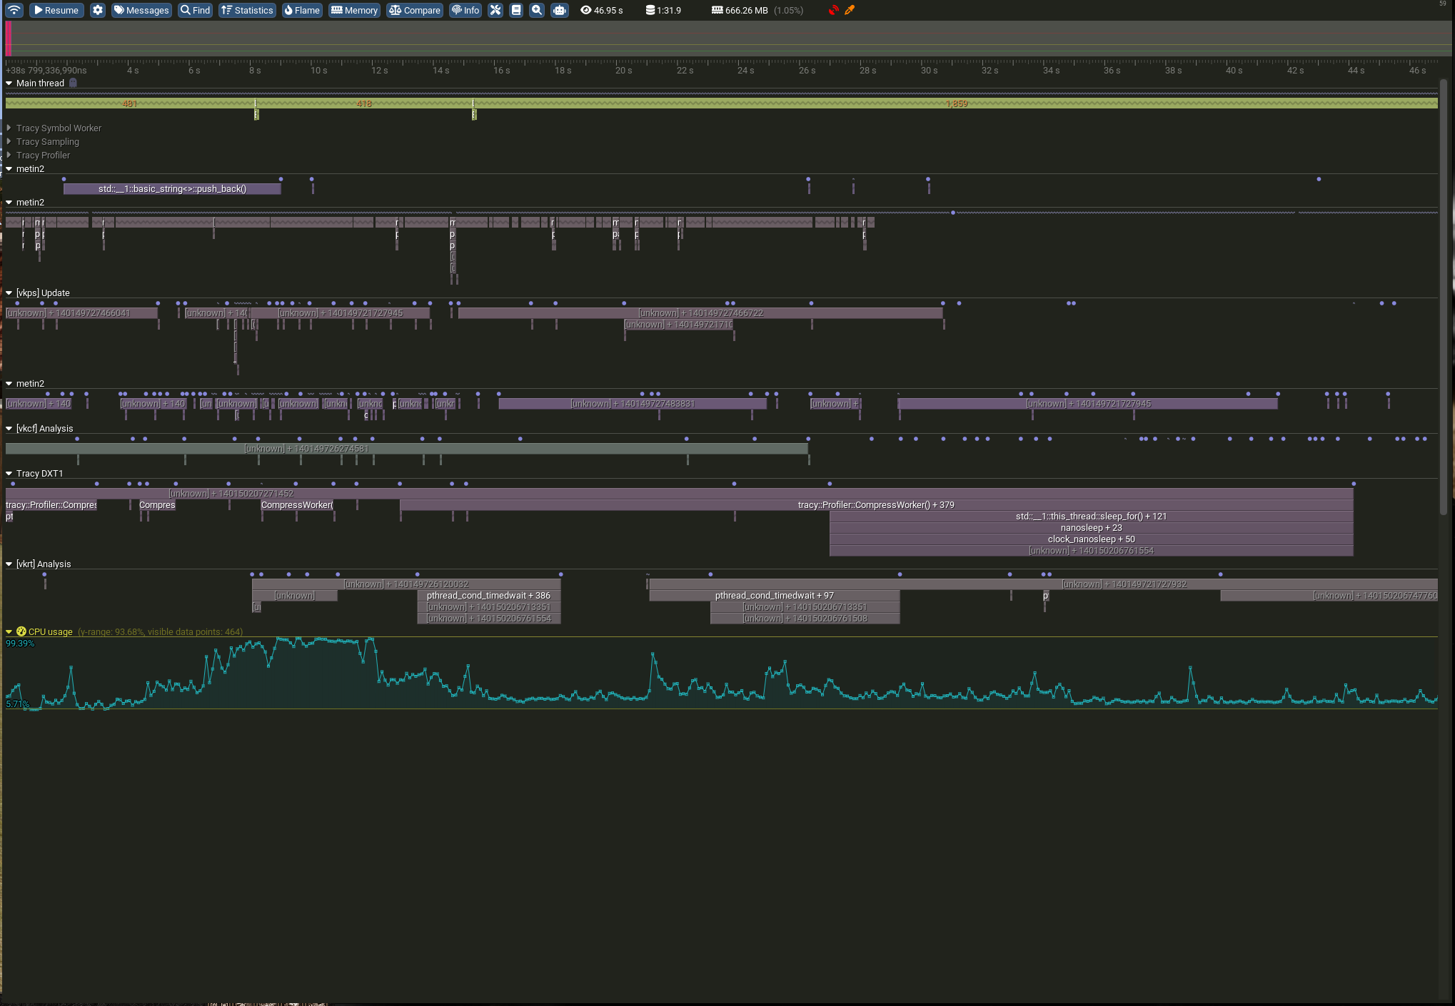Collapse the Tracy DXT1 thread

(x=9, y=473)
